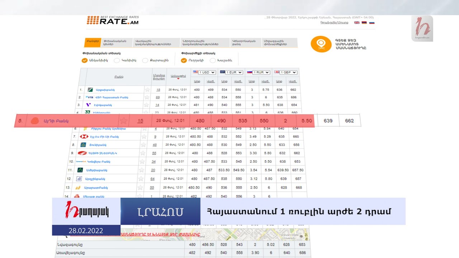
Task: Open Արդշինբանկ's 64 branches link
Action: point(152,179)
